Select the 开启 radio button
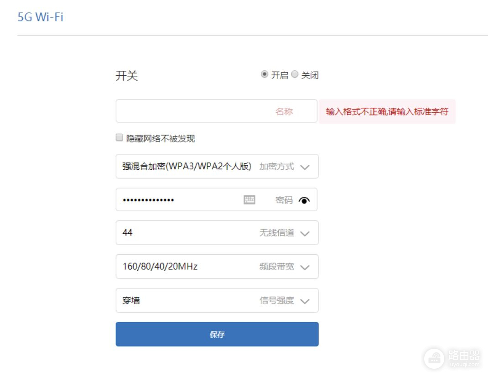 pos(265,74)
